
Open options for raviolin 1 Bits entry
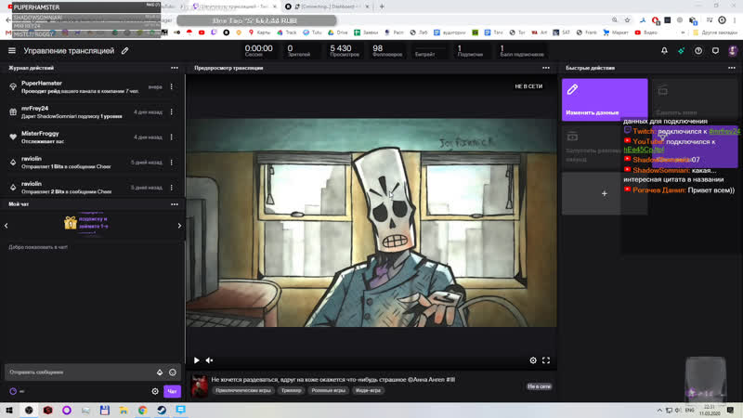[x=172, y=162]
